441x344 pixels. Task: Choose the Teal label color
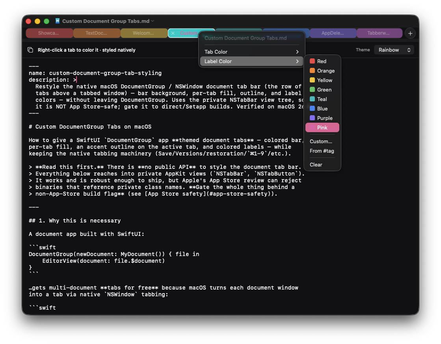(x=322, y=99)
